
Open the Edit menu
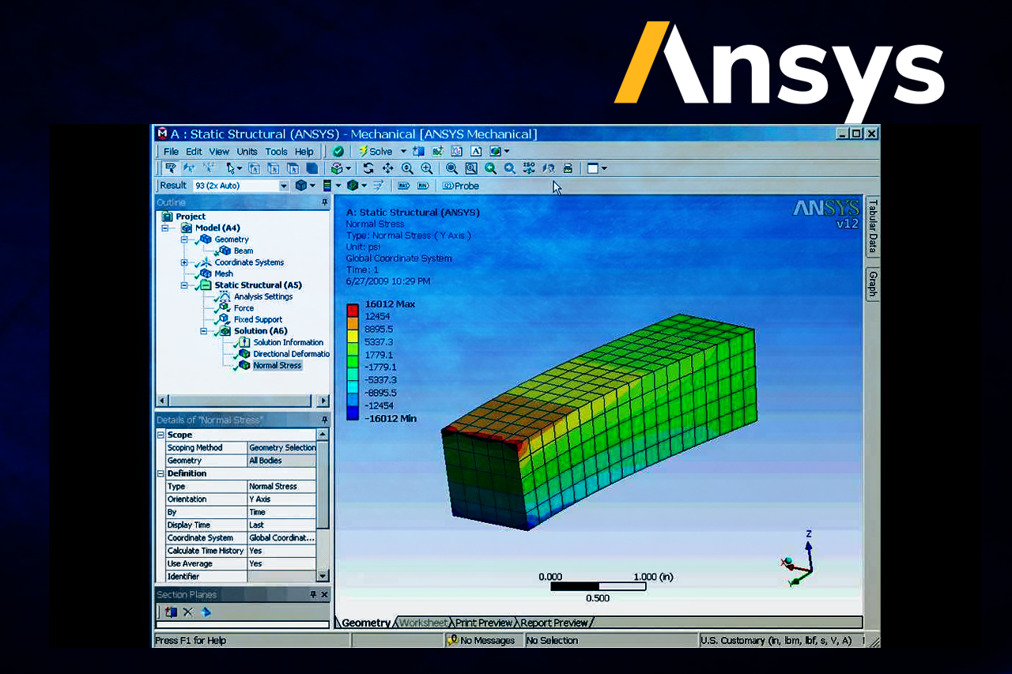[x=194, y=152]
